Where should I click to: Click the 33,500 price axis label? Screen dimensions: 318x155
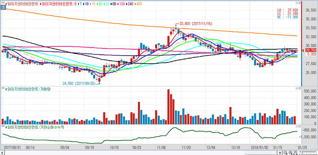[x=311, y=28]
